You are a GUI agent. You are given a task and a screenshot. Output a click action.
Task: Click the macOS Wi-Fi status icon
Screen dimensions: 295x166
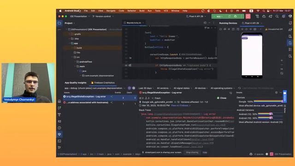click(258, 11)
